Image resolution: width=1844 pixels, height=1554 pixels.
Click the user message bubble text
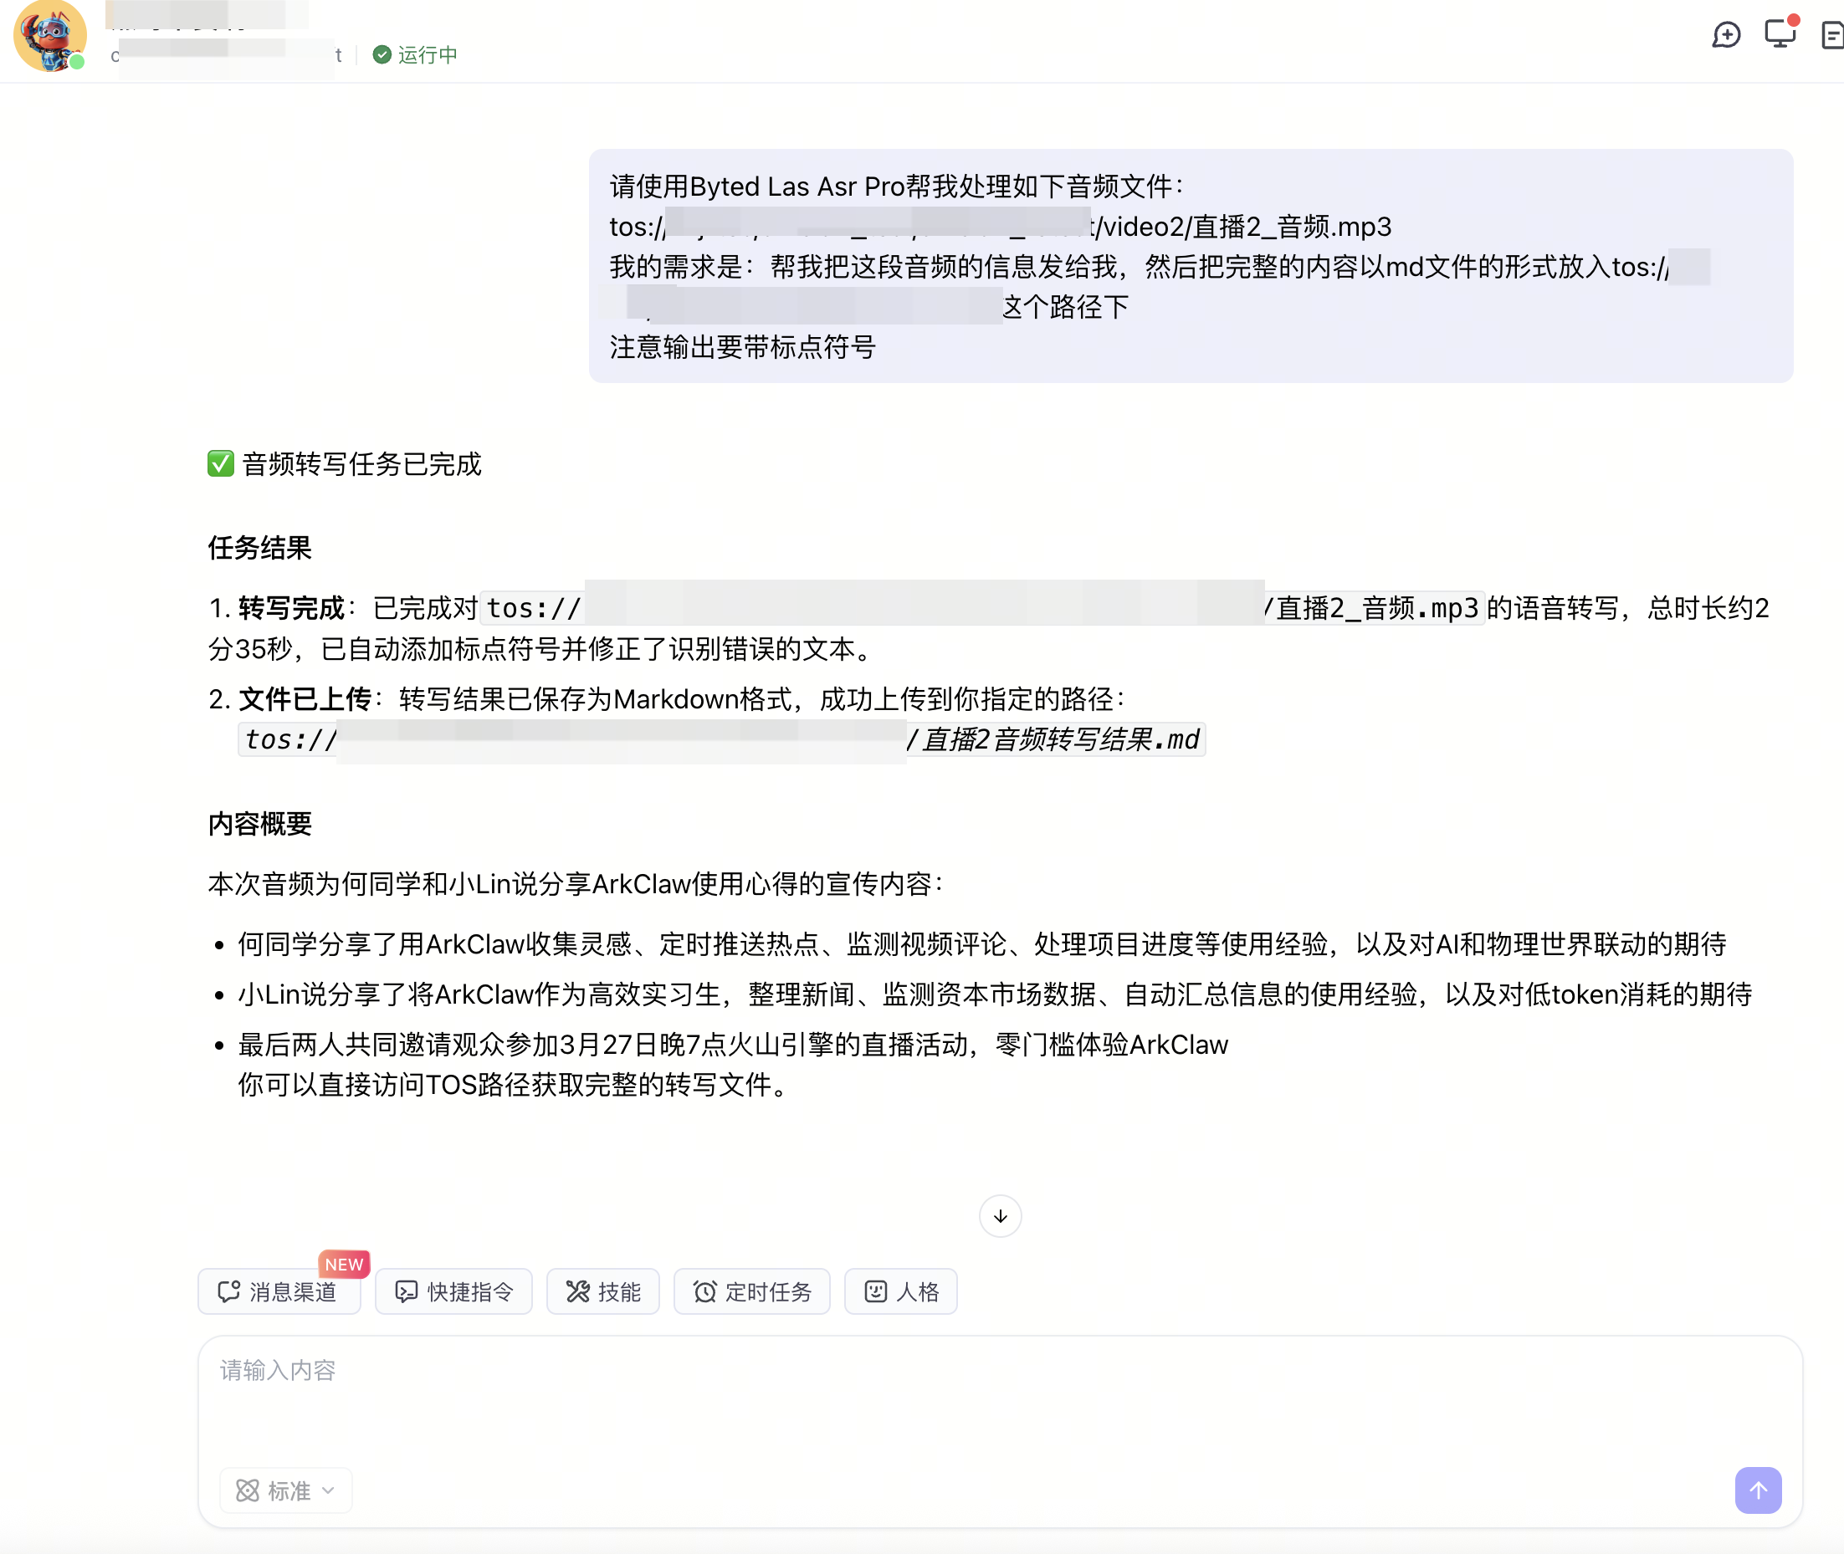(x=1191, y=266)
